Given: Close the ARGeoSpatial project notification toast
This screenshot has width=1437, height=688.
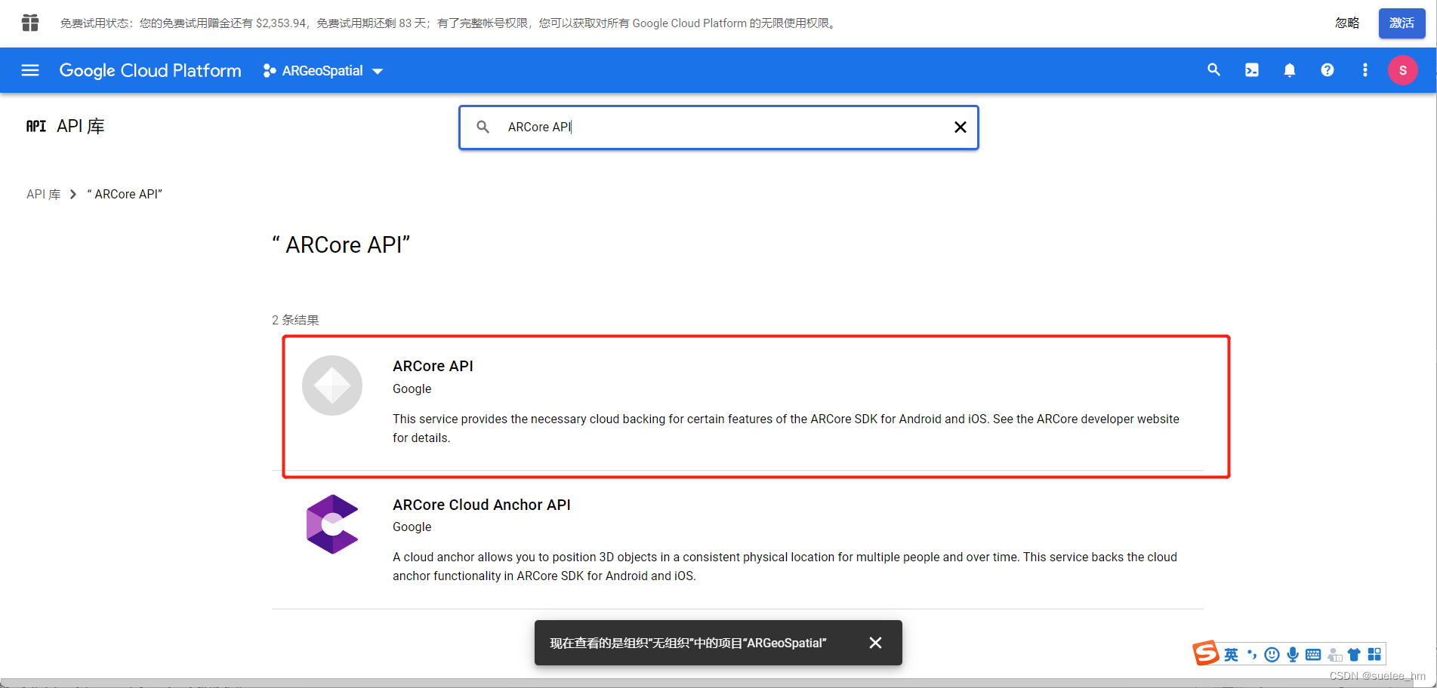Looking at the screenshot, I should point(875,643).
